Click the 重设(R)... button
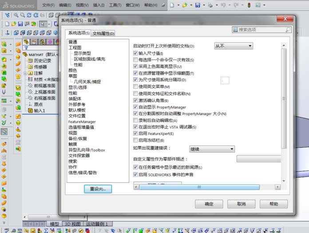This screenshot has width=309, height=233. coord(98,189)
